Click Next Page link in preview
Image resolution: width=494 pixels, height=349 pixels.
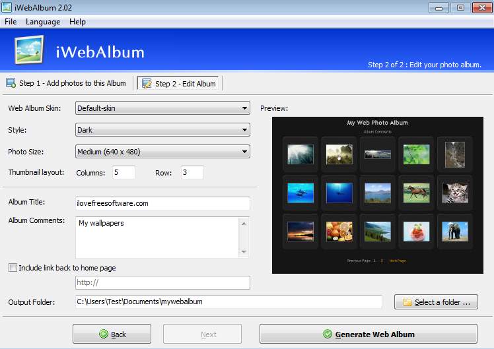tap(398, 261)
